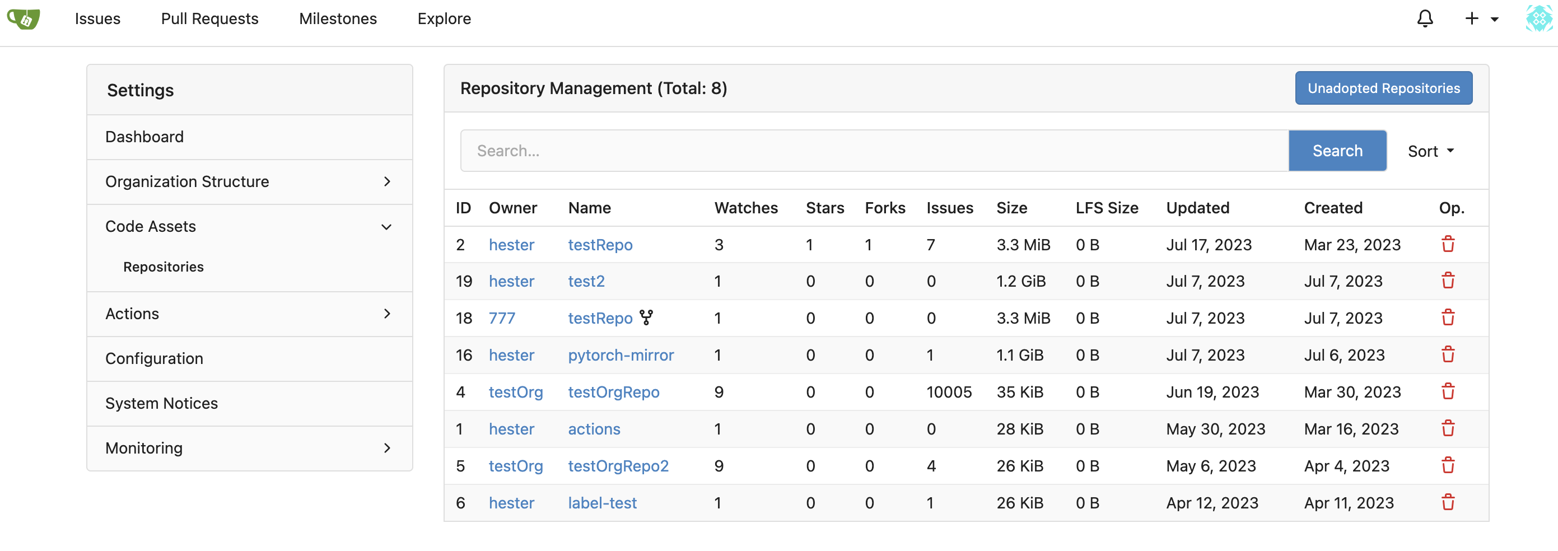The image size is (1558, 551).
Task: Open the plus create menu
Action: [x=1481, y=18]
